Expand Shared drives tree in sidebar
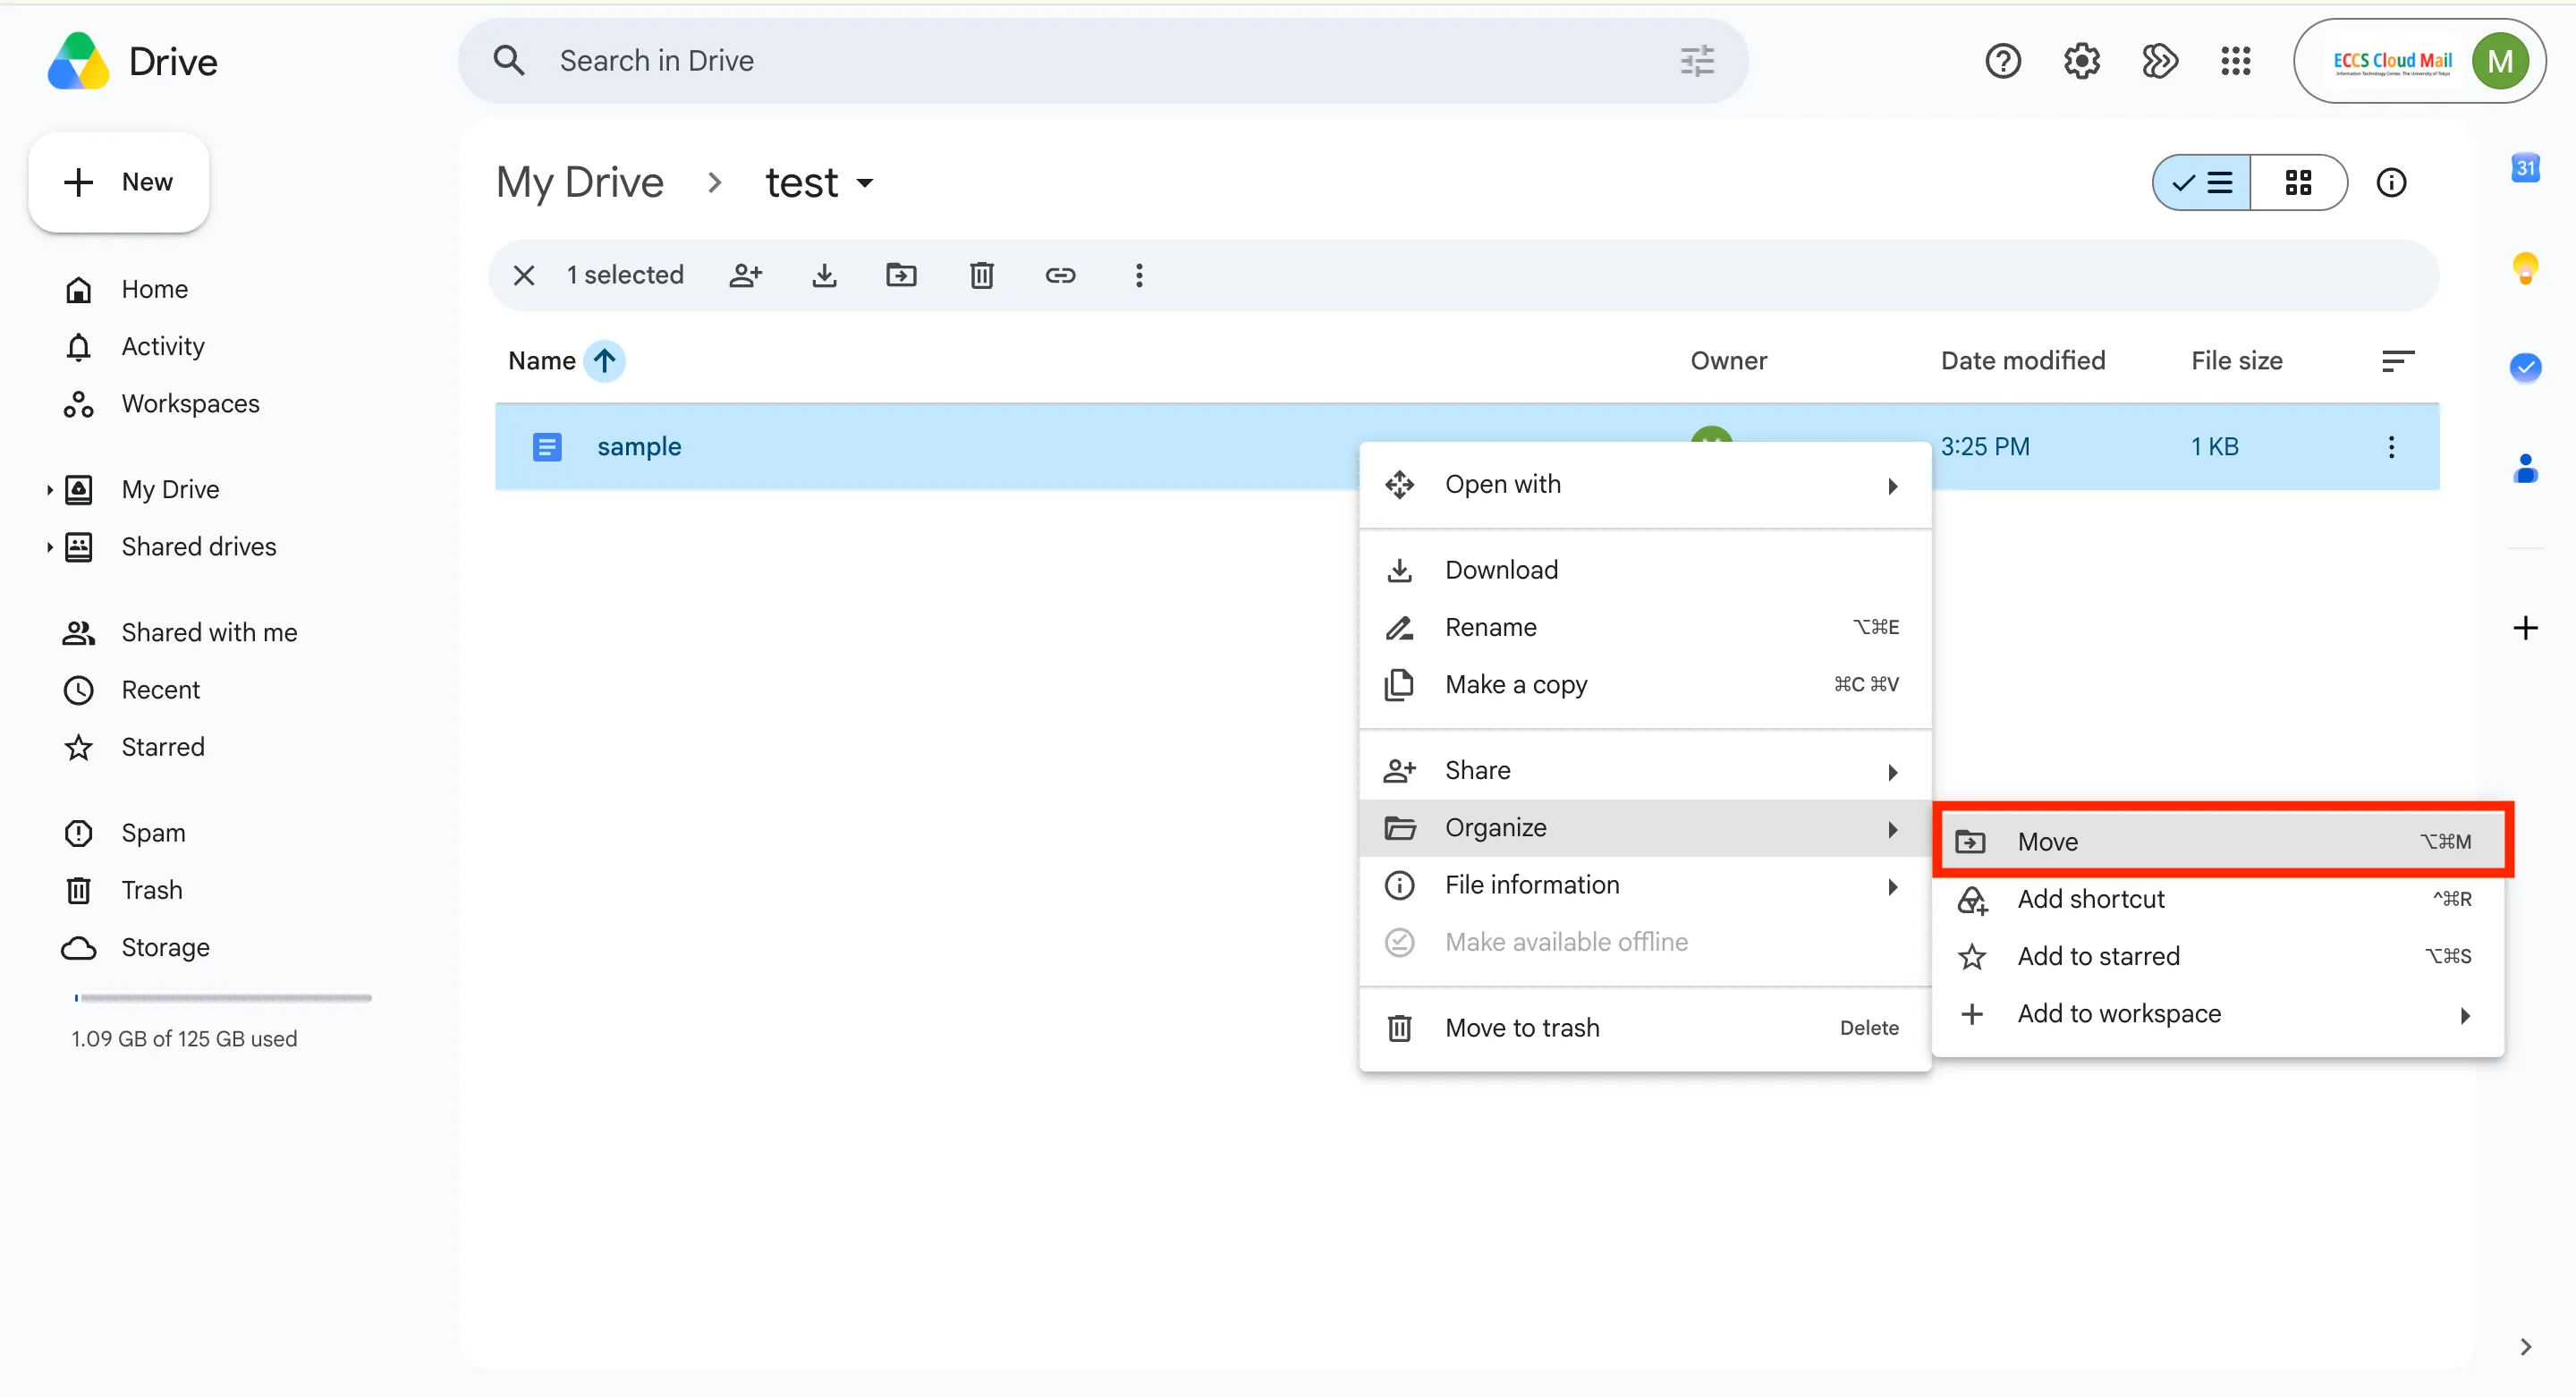 pos(49,547)
